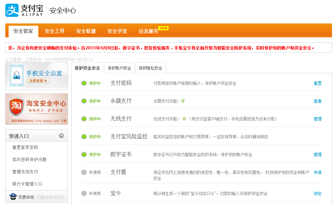Image resolution: width=333 pixels, height=205 pixels.
Task: Click the Alipay logo icon
Action: click(12, 10)
